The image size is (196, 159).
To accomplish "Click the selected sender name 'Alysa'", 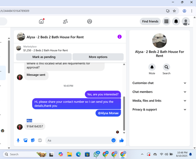I will coord(29,121).
